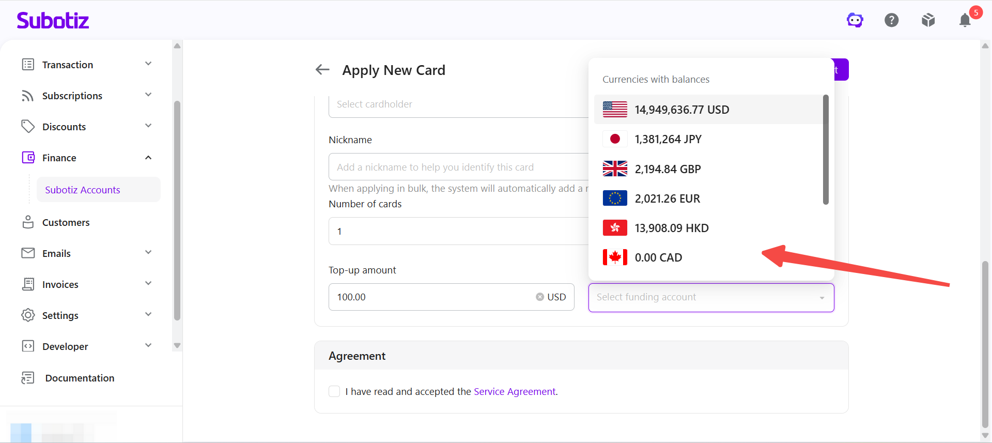
Task: Click the Emails envelope icon
Action: (x=28, y=253)
